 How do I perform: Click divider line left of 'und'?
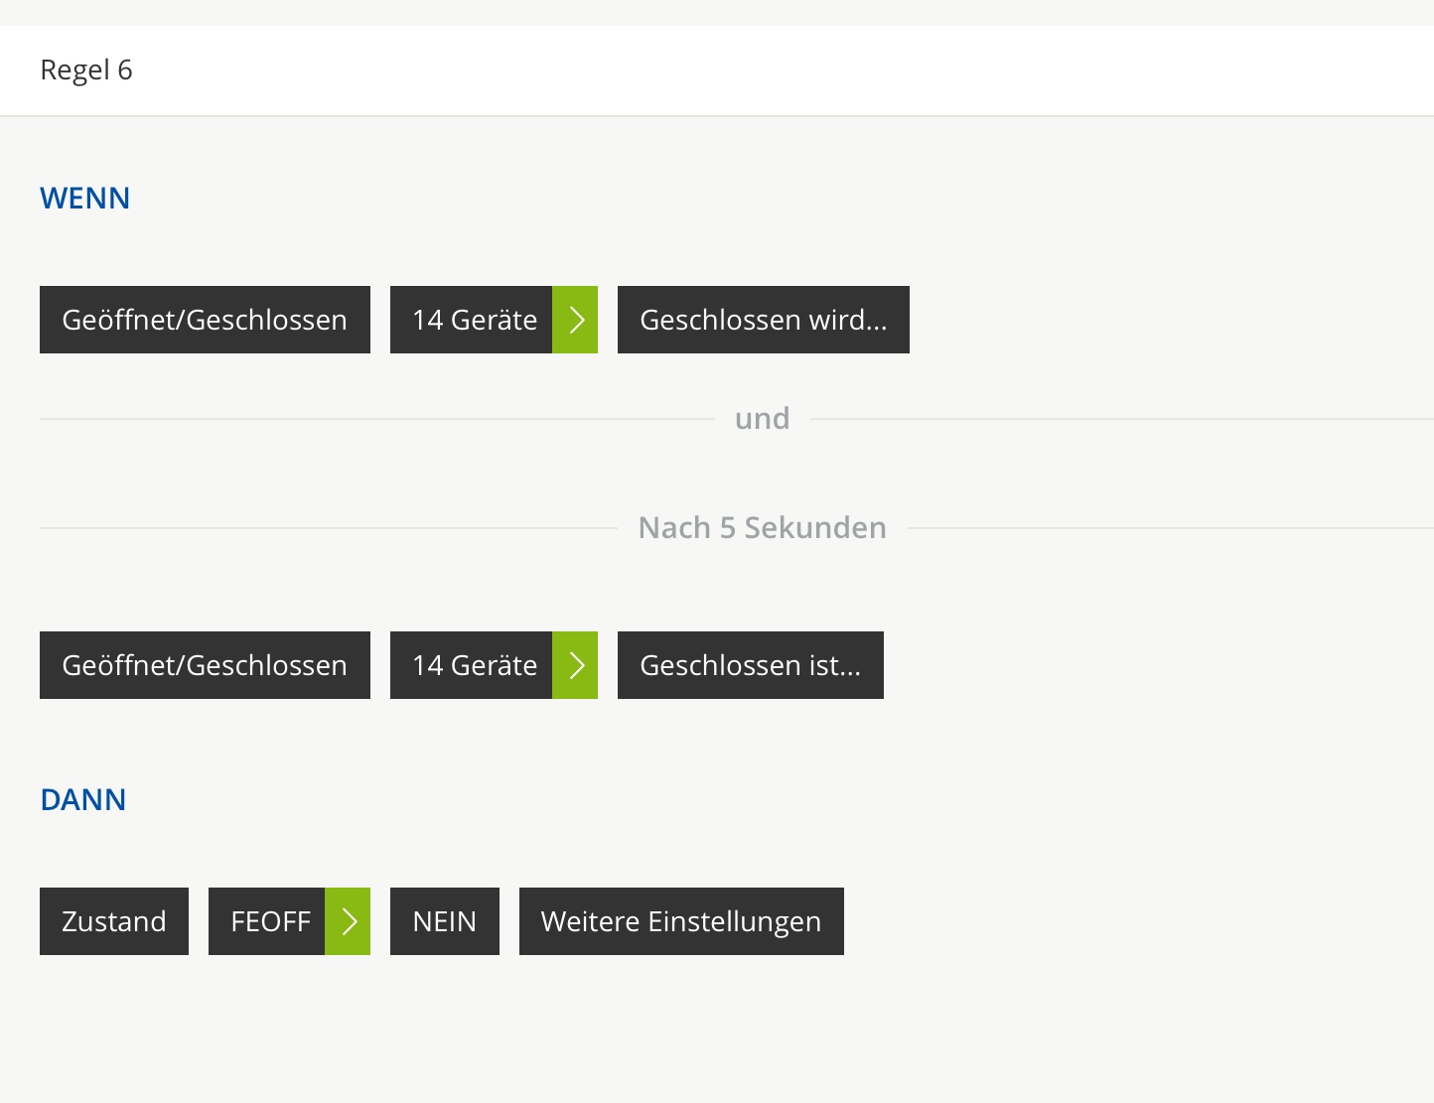click(377, 419)
